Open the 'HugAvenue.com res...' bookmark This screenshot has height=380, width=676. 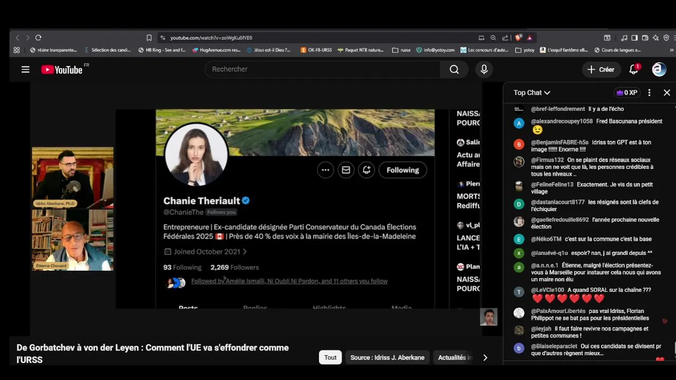[x=217, y=50]
